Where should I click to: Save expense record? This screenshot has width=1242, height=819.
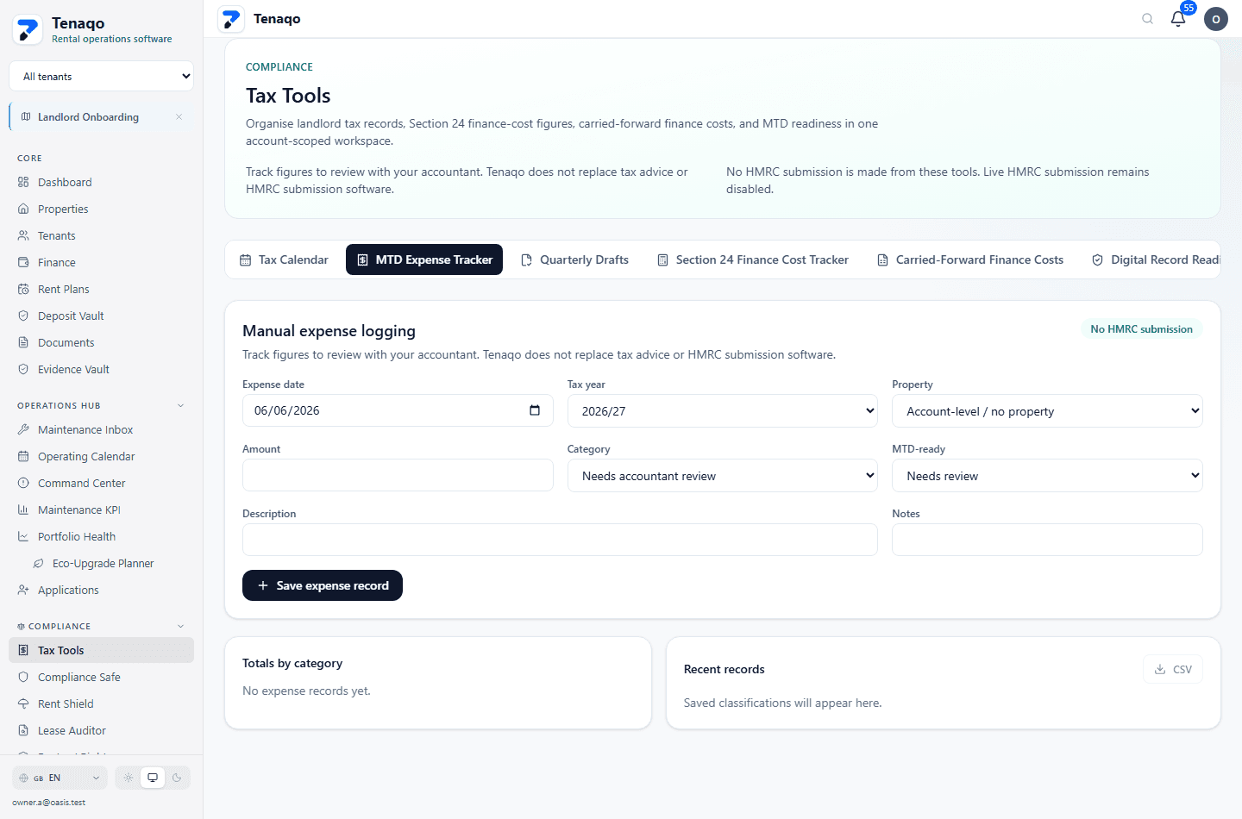coord(323,585)
